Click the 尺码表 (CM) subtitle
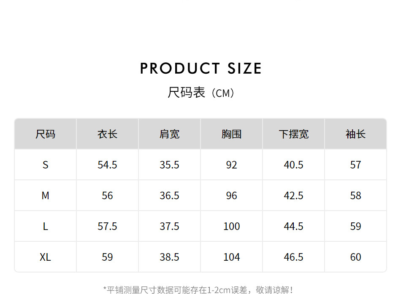 point(200,92)
